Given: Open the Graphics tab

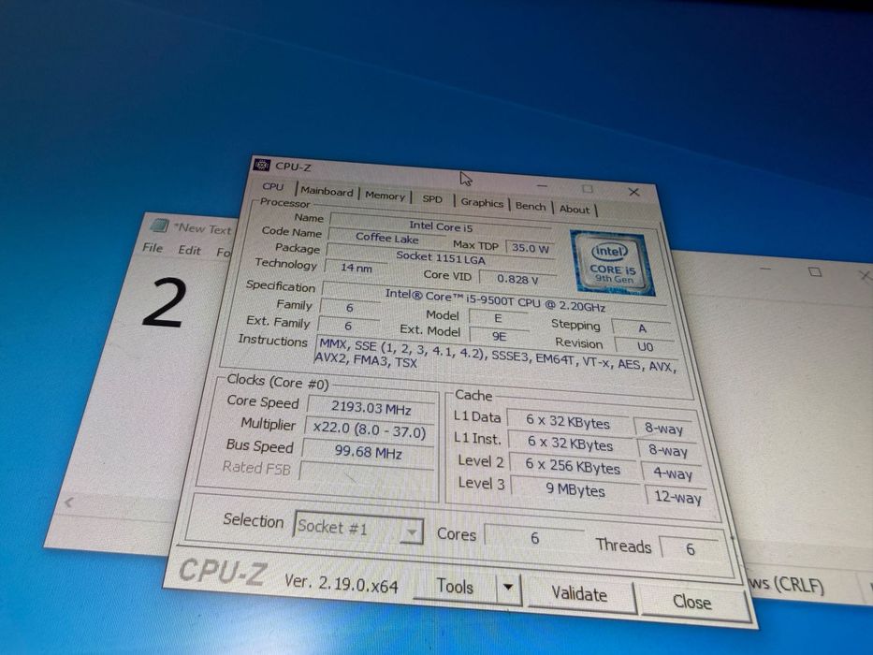Looking at the screenshot, I should [x=482, y=203].
